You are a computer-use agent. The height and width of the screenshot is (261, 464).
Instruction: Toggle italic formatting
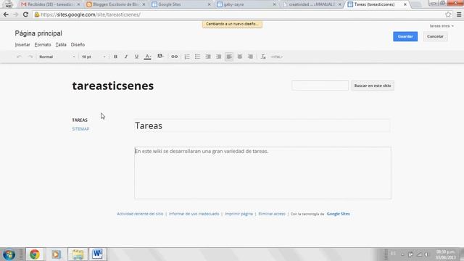[x=126, y=57]
